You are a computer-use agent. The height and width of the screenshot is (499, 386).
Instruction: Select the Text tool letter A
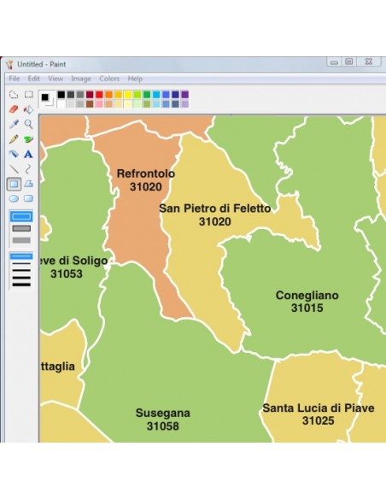[29, 154]
